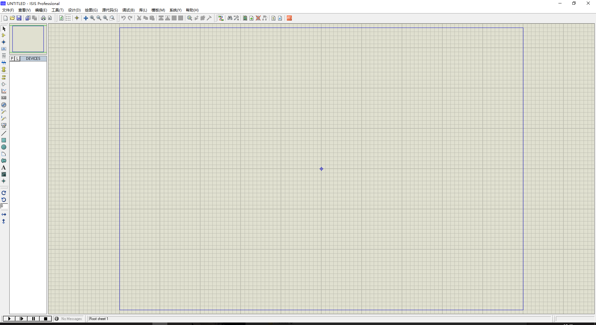Toggle the grid display
Screen dimensions: 596x325
pyautogui.click(x=68, y=18)
